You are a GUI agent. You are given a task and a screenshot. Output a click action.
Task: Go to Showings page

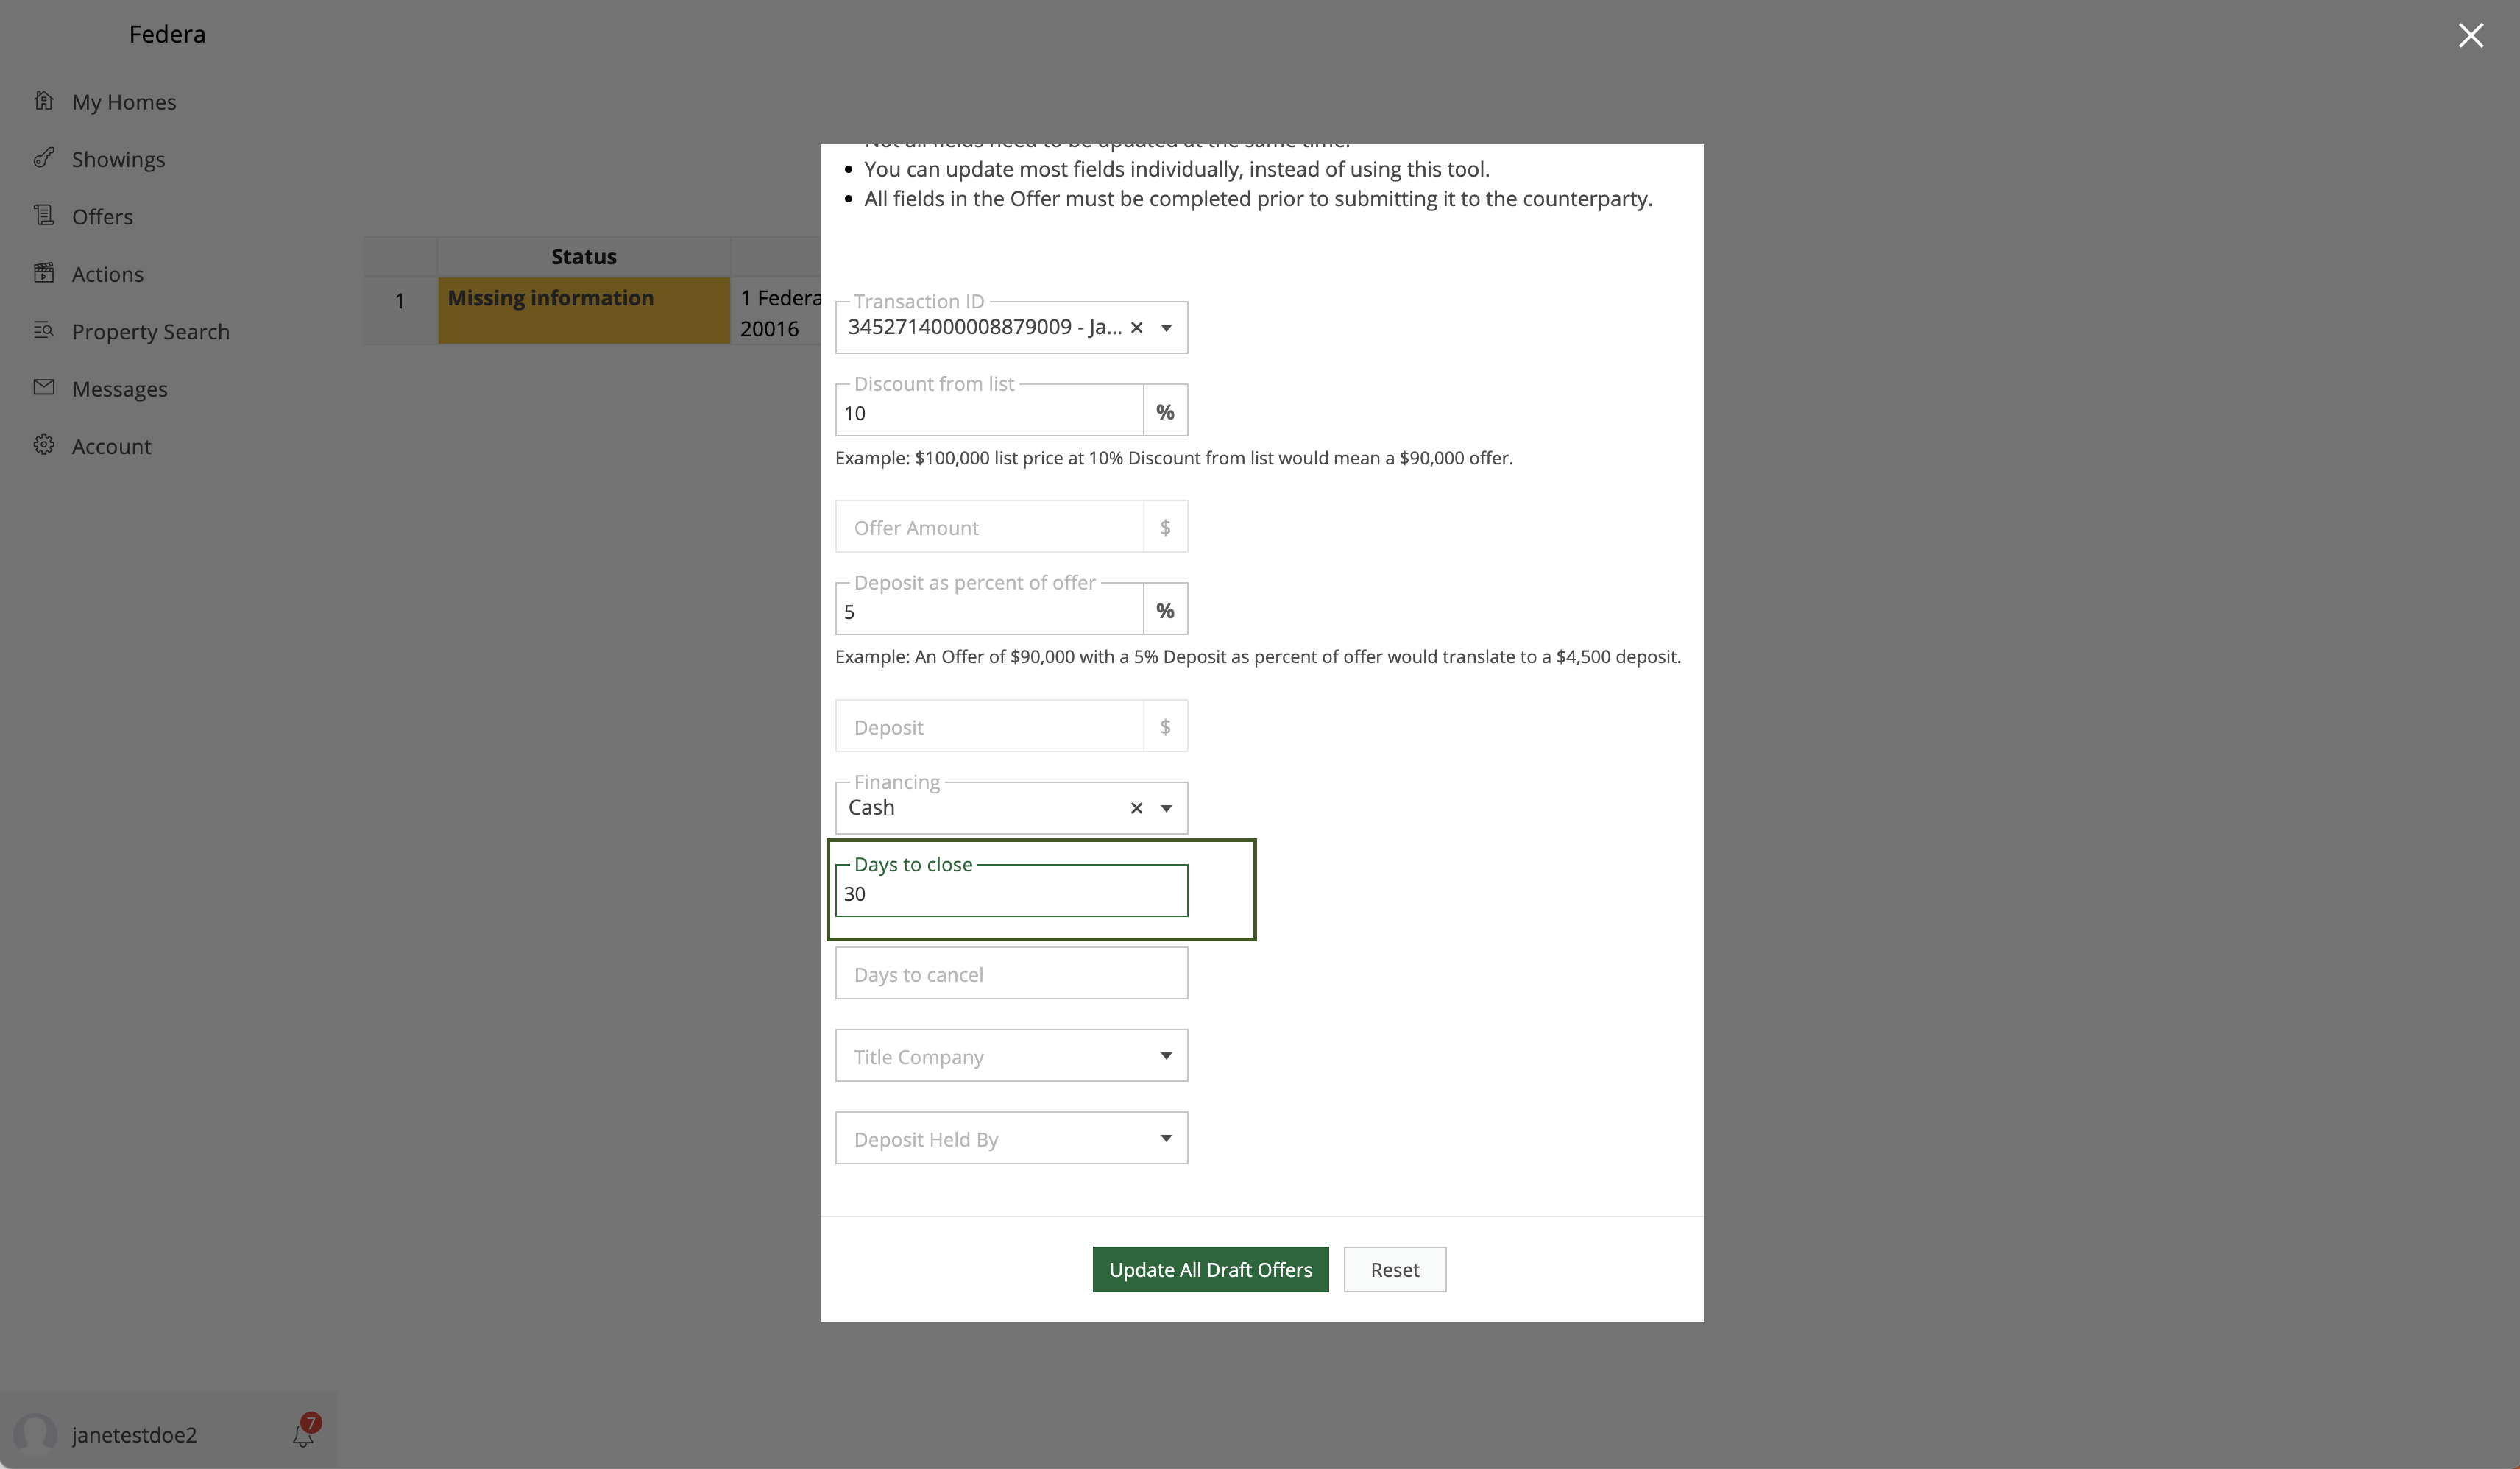119,160
